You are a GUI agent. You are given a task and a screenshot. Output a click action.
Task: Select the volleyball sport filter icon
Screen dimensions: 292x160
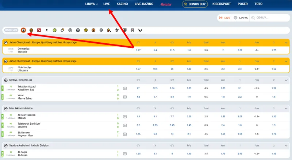tap(70, 30)
